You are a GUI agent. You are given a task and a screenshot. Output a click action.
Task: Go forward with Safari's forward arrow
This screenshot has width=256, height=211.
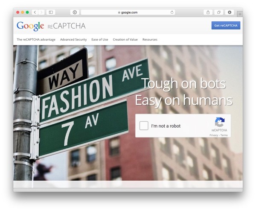click(41, 12)
